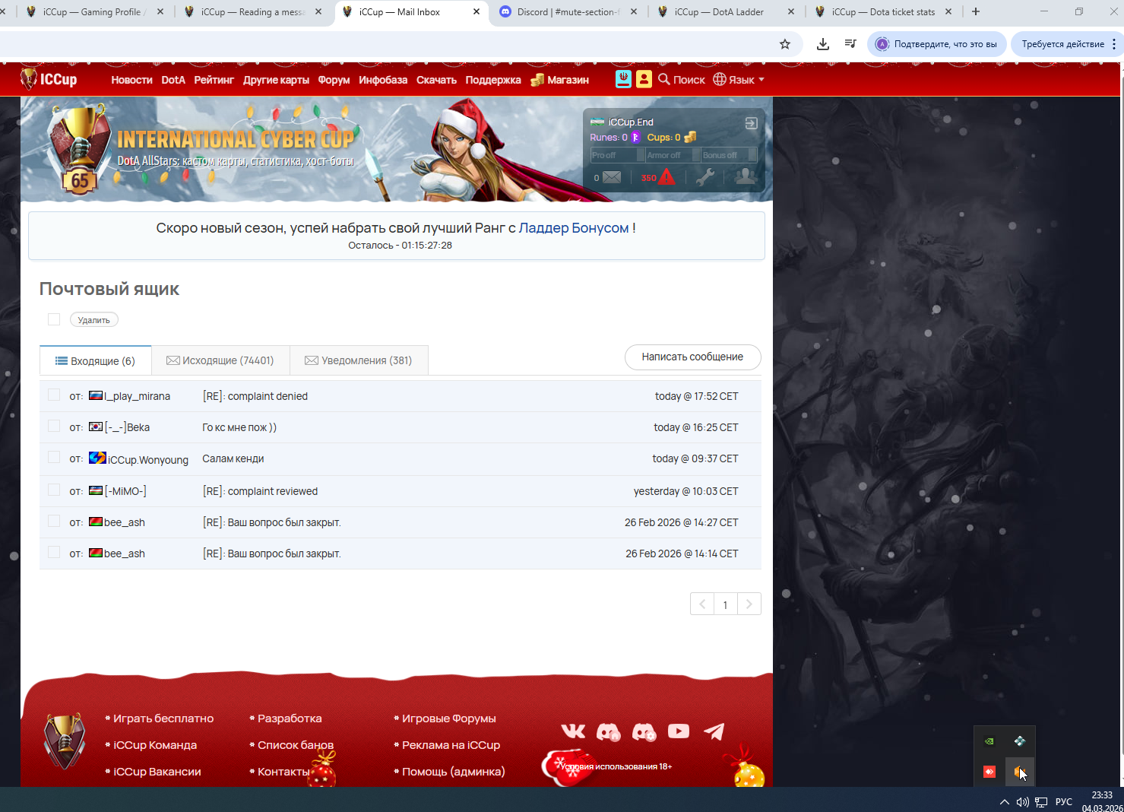This screenshot has width=1124, height=812.
Task: Expand hidden tray icons chevron
Action: (1005, 802)
